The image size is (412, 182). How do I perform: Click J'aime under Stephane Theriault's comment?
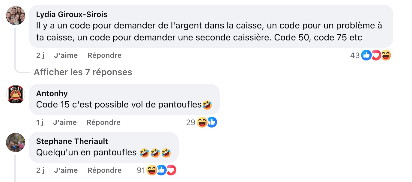point(66,170)
